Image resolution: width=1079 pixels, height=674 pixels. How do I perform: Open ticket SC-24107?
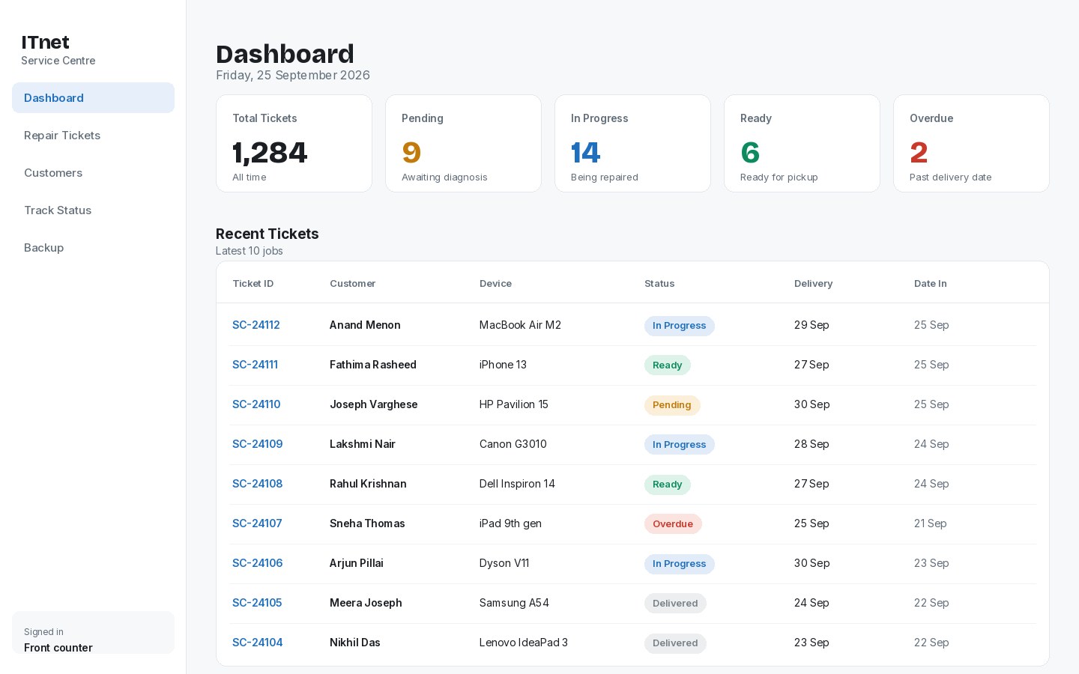pos(257,523)
